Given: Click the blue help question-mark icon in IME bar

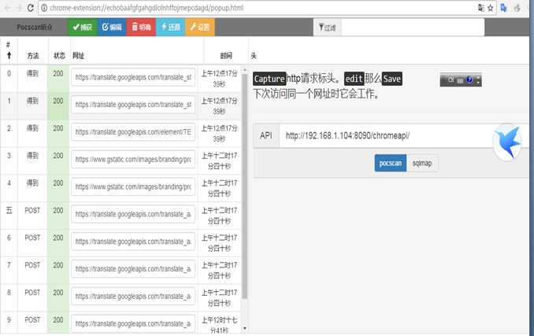Looking at the screenshot, I should click(469, 80).
